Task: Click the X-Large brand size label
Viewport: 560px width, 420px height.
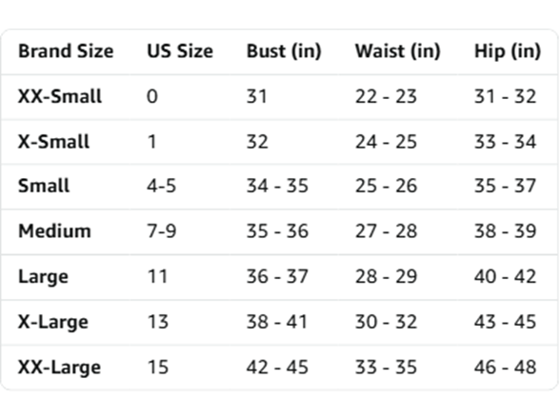Action: click(x=53, y=322)
